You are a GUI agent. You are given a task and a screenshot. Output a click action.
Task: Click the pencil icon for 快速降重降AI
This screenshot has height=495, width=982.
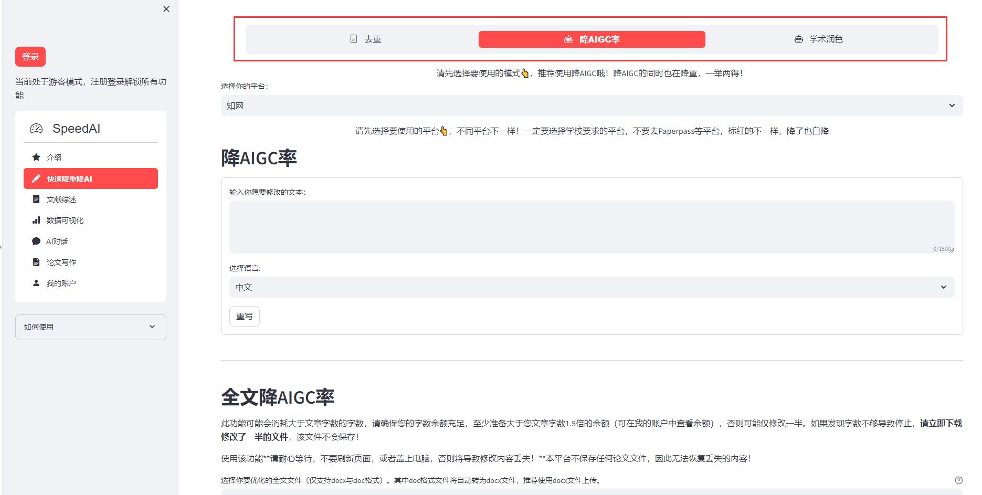pyautogui.click(x=36, y=178)
